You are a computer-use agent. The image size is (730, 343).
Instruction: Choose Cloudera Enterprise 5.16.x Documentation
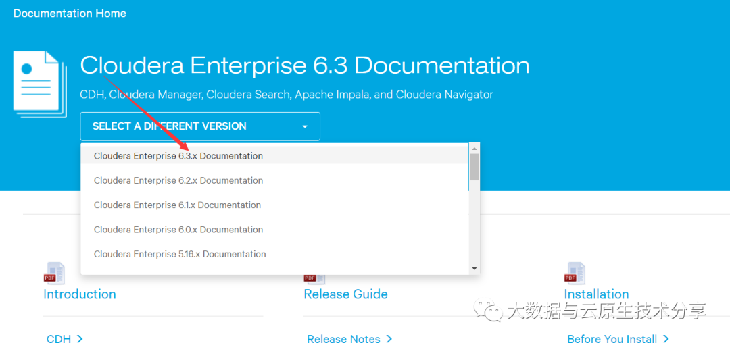click(180, 255)
